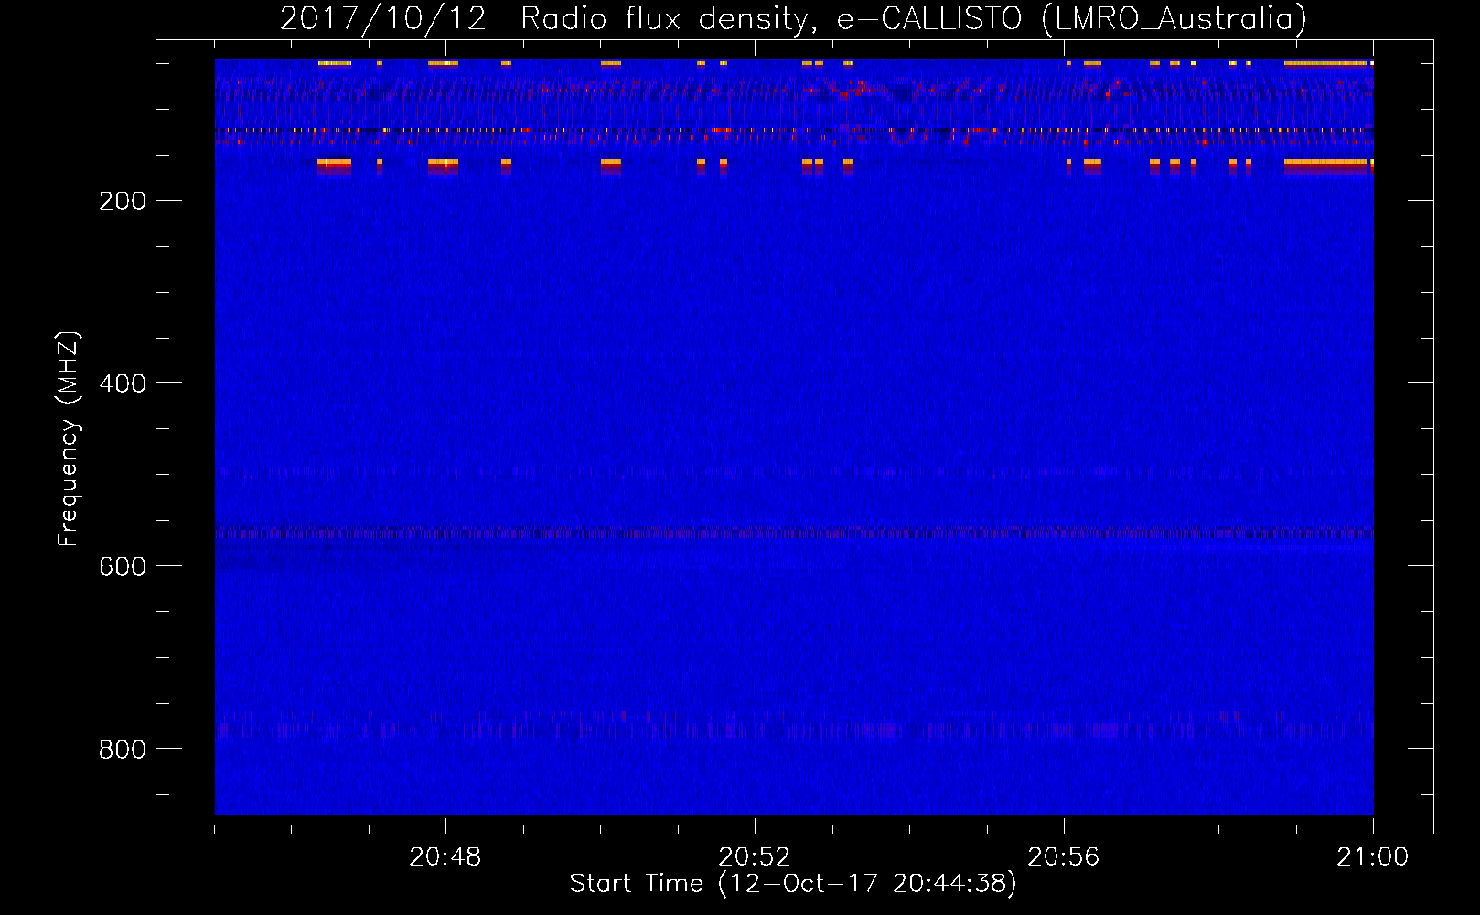The height and width of the screenshot is (915, 1480).
Task: Click the 400 frequency tick label
Action: pos(123,383)
